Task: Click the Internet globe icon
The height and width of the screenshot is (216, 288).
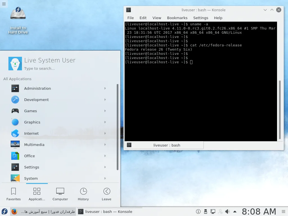Action: 15,133
